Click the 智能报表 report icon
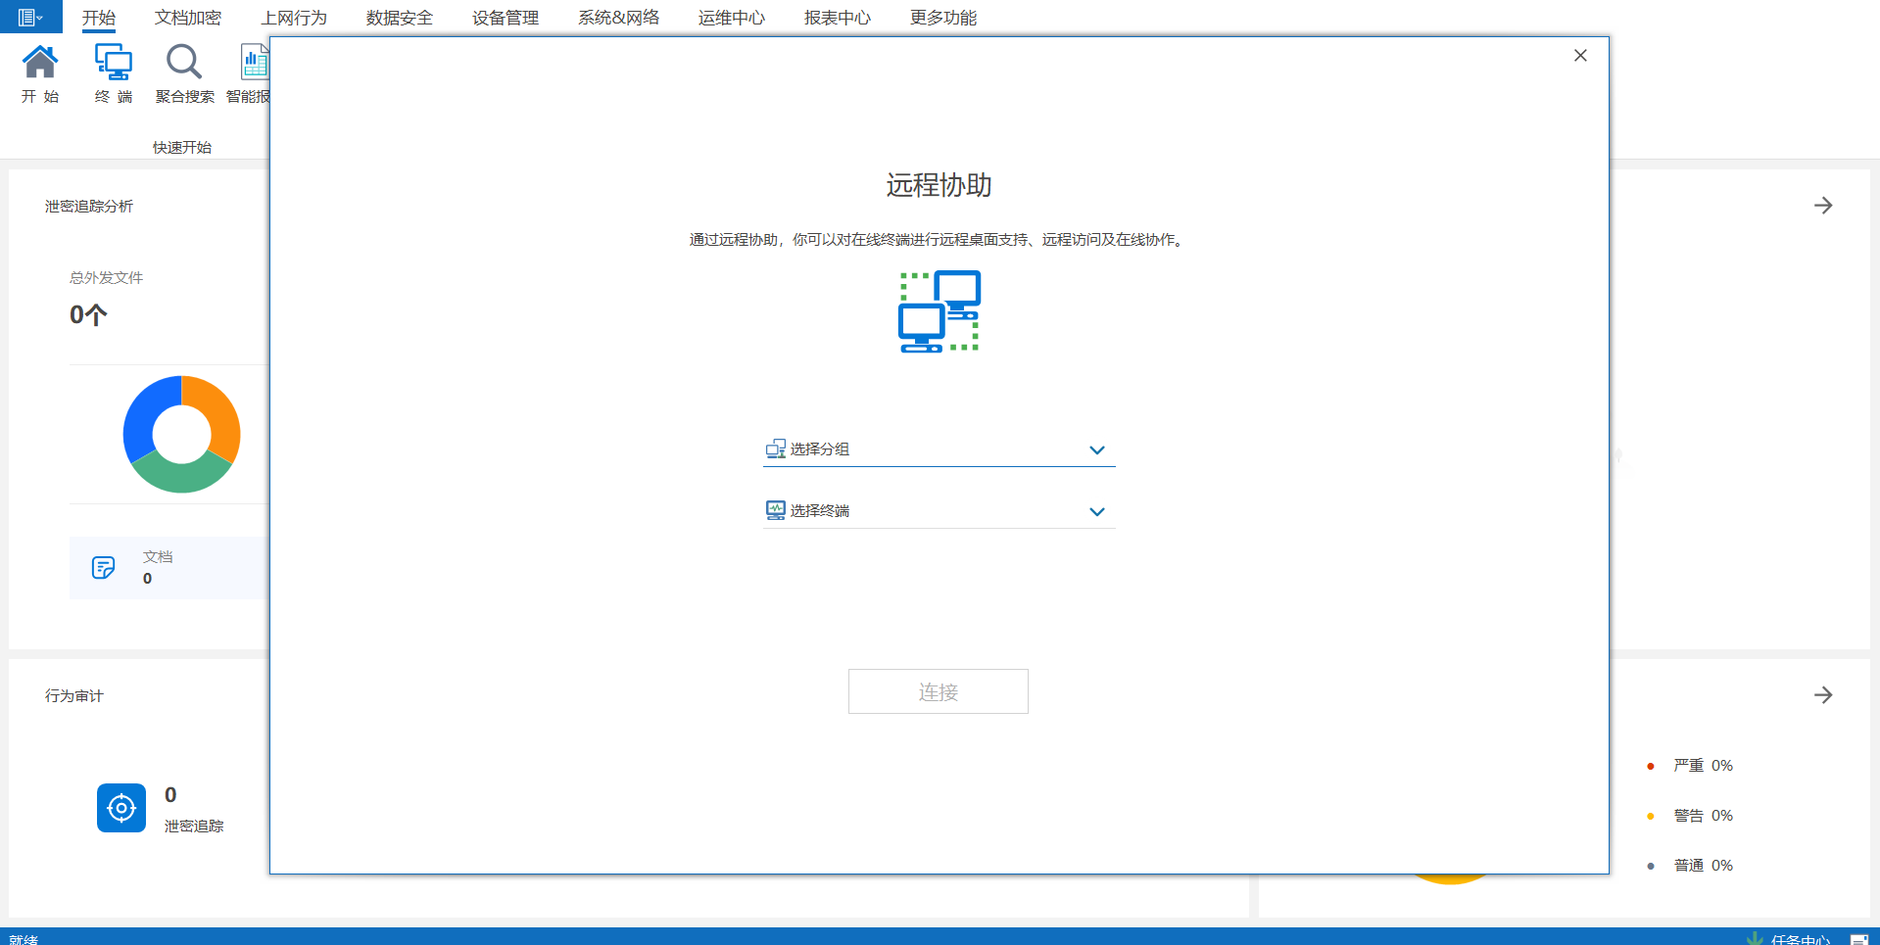 [x=254, y=64]
